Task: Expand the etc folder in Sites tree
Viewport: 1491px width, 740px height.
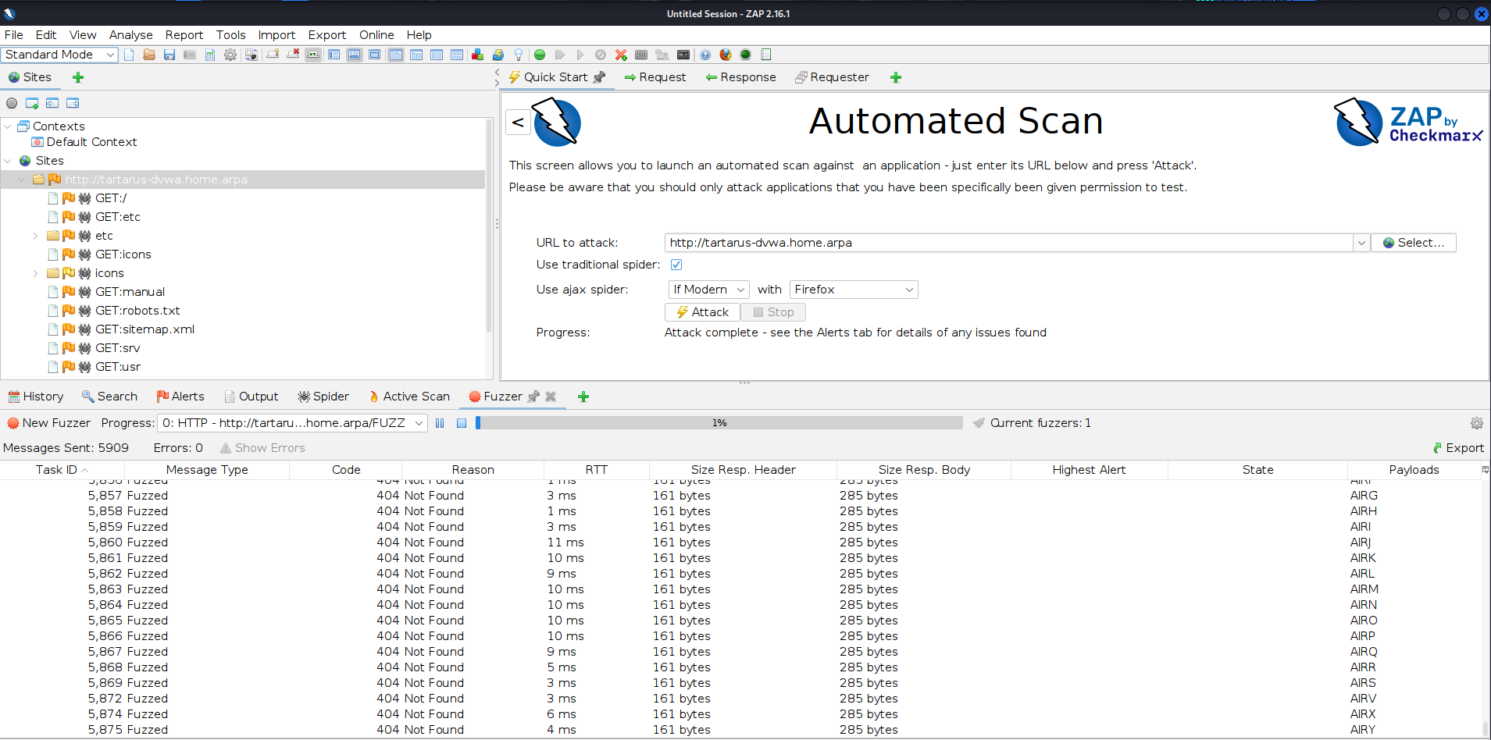Action: pos(35,236)
